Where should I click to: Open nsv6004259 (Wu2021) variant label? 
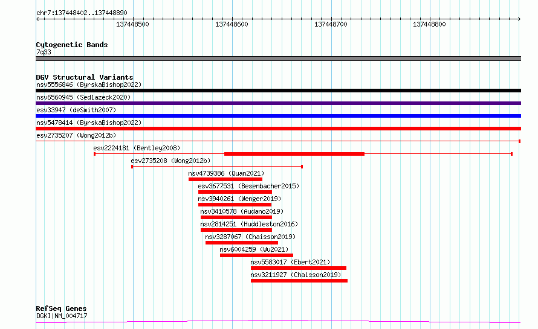coord(254,249)
